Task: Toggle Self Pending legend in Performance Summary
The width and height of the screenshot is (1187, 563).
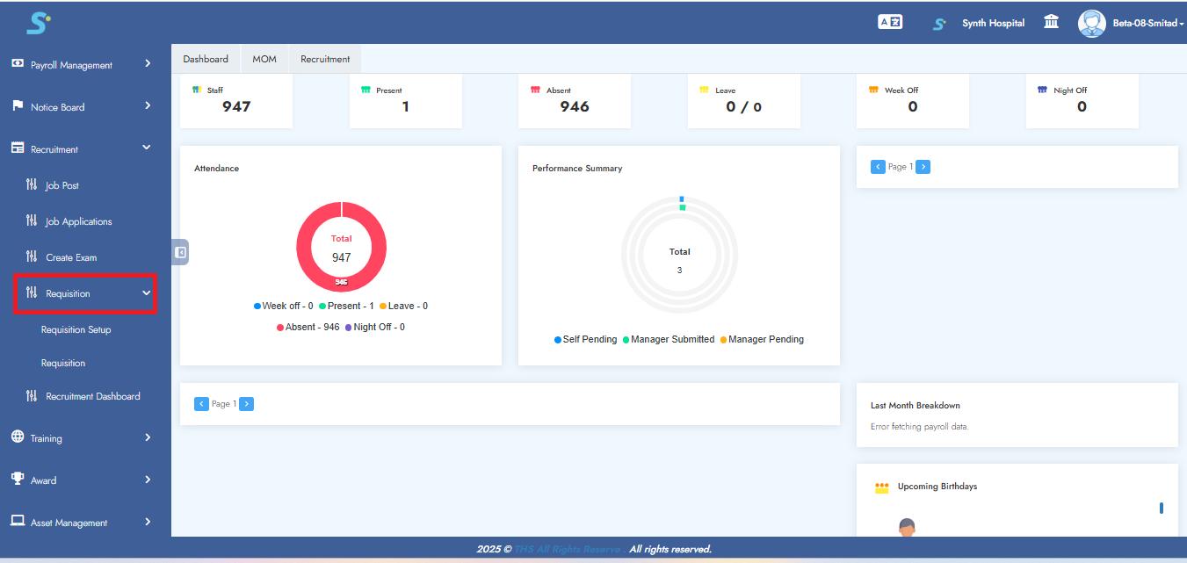Action: [585, 339]
